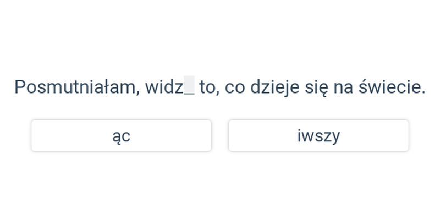
Task: Click the blank gap after "widz"
Action: click(189, 86)
